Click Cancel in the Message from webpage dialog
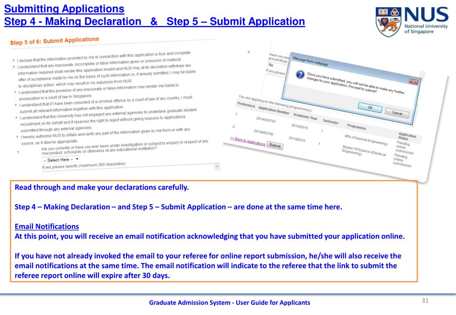Screen dimensions: 456x315 point(397,113)
